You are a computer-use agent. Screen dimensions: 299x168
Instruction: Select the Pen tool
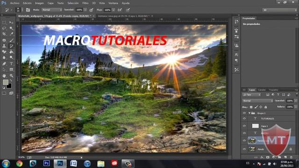pyautogui.click(x=4, y=63)
